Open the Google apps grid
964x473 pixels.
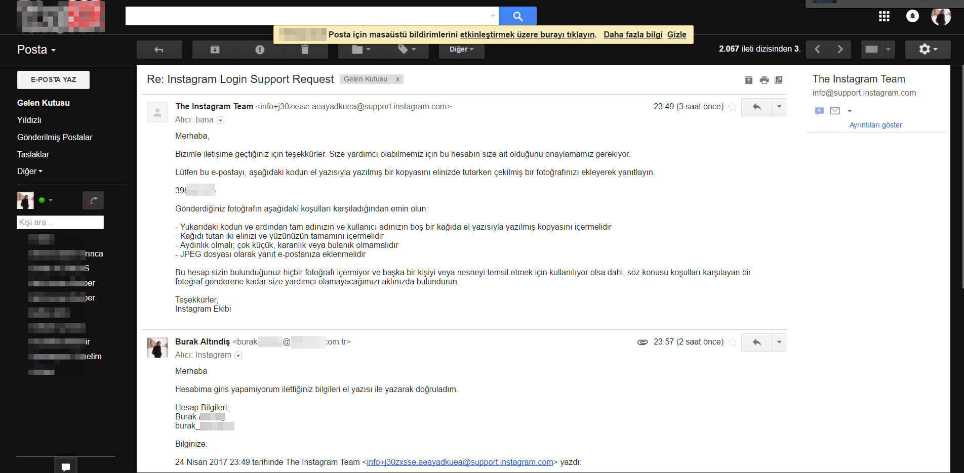pyautogui.click(x=884, y=16)
